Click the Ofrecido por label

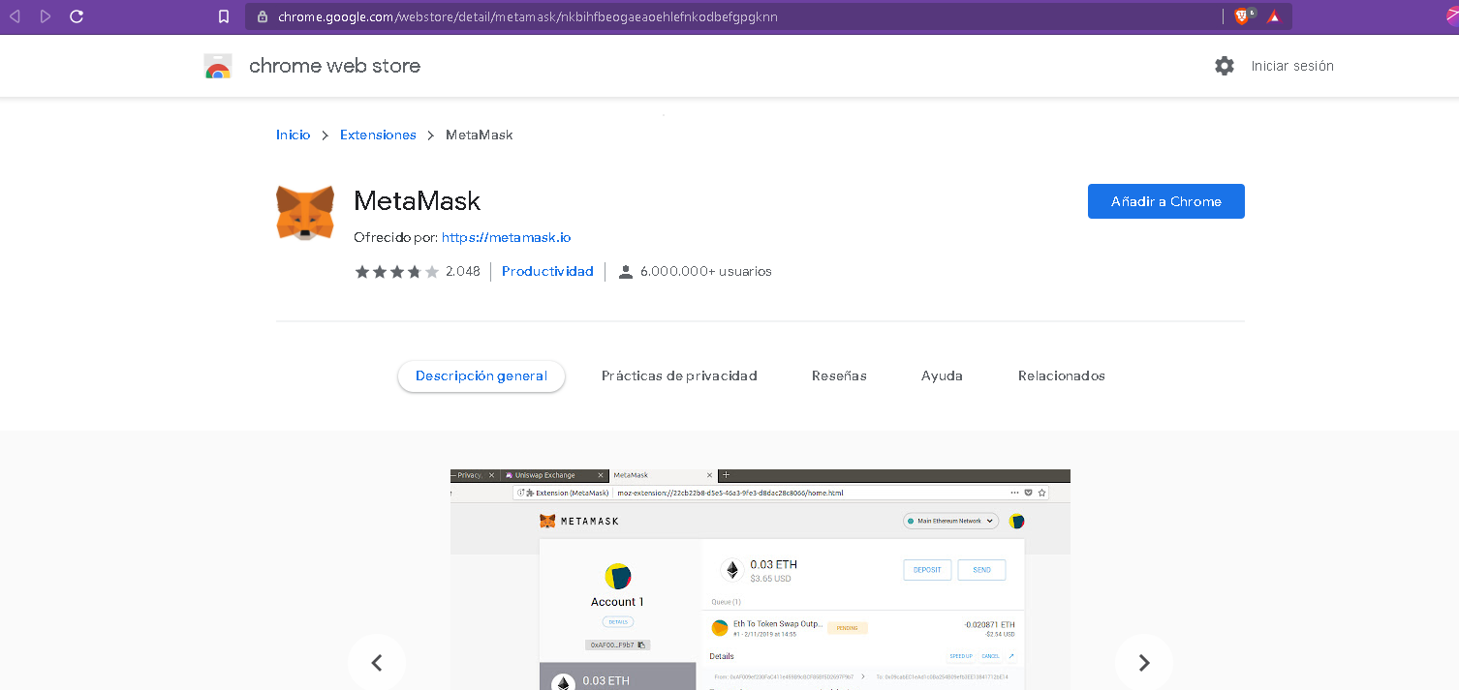[x=396, y=237]
